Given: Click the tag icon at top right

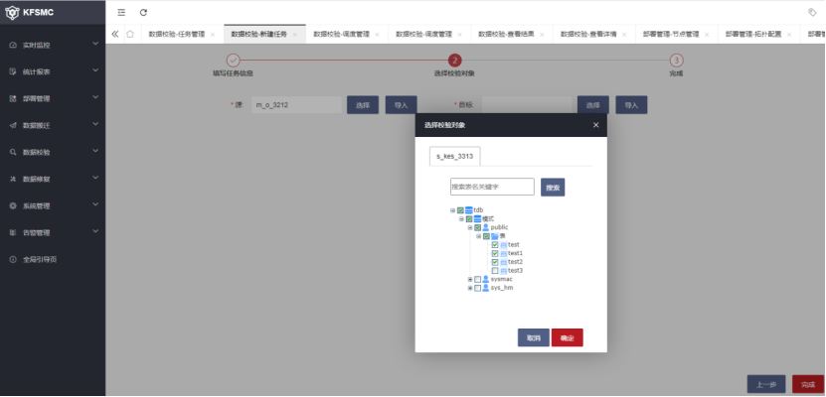Looking at the screenshot, I should click(x=812, y=12).
